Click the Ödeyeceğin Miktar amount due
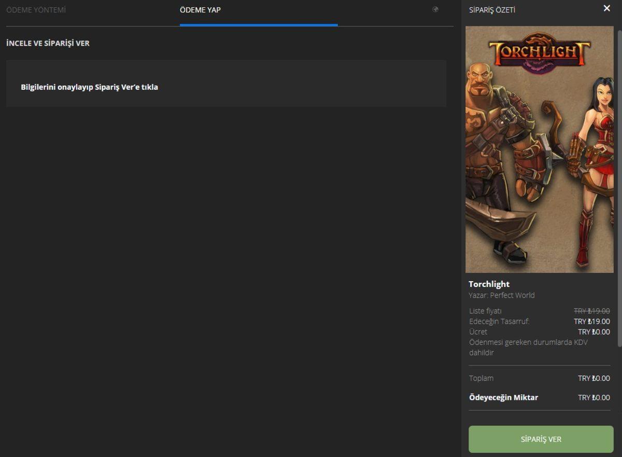The width and height of the screenshot is (622, 457). [504, 397]
